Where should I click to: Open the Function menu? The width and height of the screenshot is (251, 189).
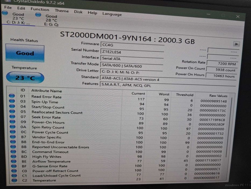point(40,9)
